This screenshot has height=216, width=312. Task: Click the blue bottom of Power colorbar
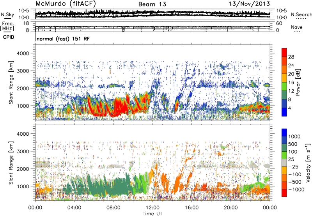click(284, 112)
